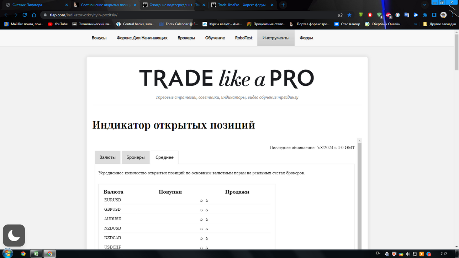This screenshot has height=258, width=459.
Task: Go to the browser home page
Action: 34,15
